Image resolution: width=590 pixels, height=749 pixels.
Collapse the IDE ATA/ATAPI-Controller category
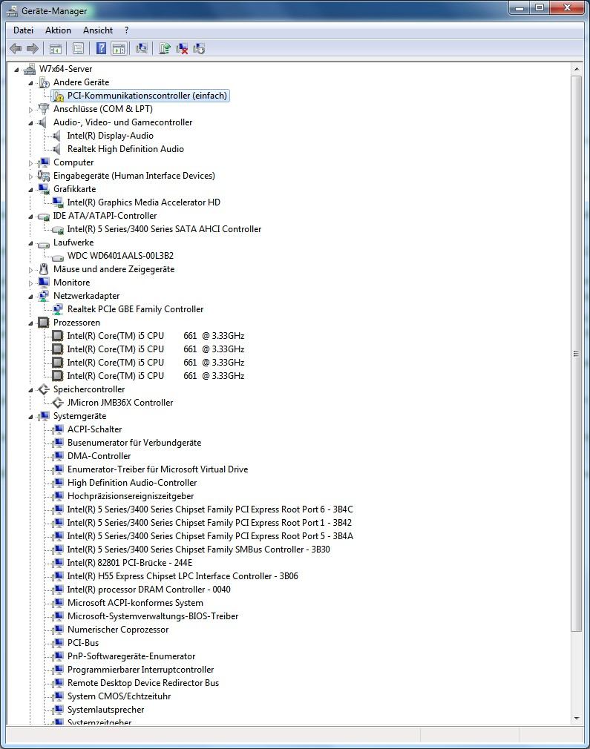(x=31, y=217)
